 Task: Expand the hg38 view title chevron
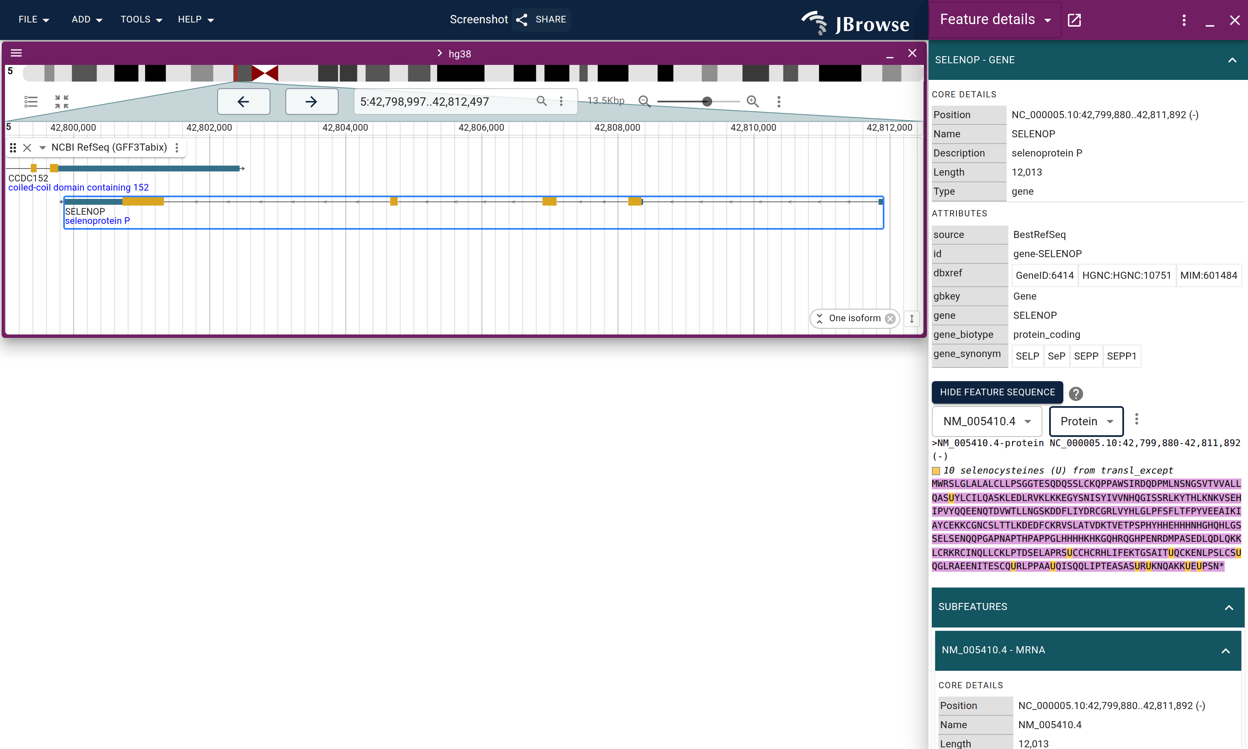pos(439,53)
